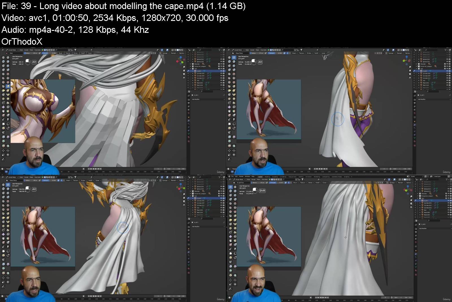Hide Sphere.015 via eye icon in top-left outliner

coord(221,61)
